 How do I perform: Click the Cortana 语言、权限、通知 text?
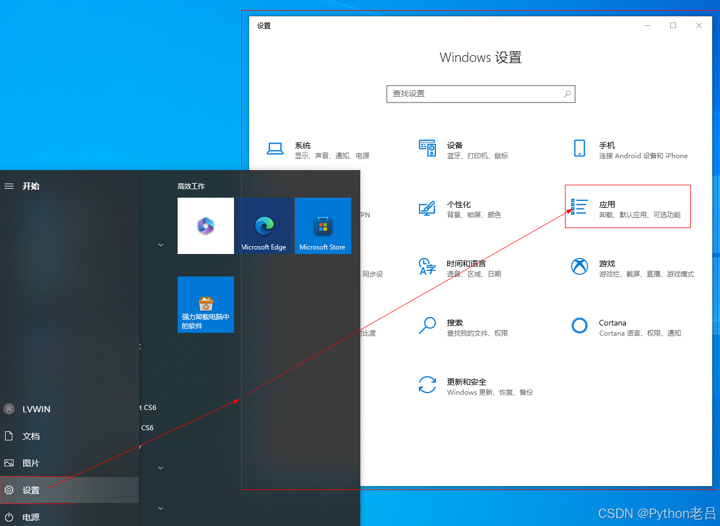(640, 333)
